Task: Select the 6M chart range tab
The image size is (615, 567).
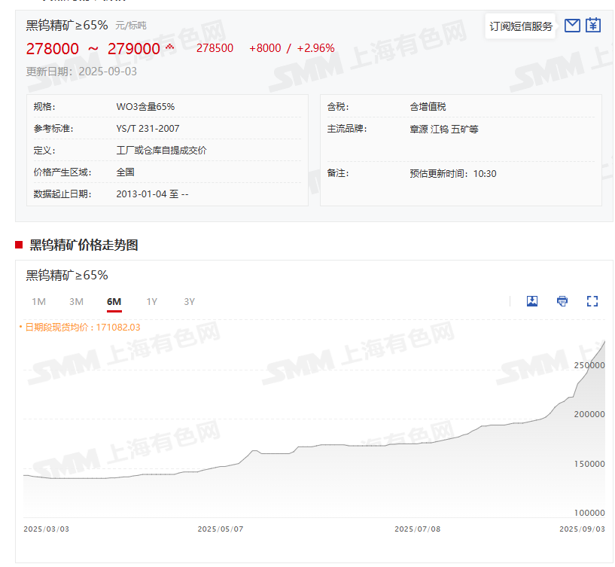Action: pos(114,302)
